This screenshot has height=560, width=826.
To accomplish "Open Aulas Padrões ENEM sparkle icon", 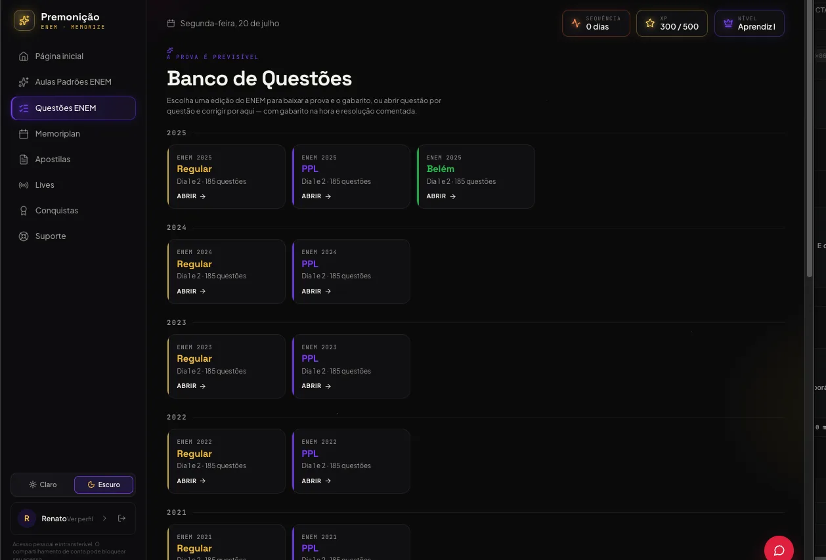I will 24,82.
